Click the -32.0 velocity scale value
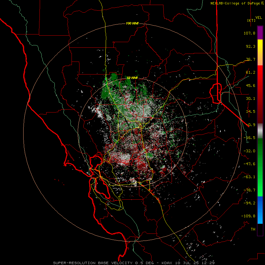The width and height of the screenshot is (265, 265). pos(249,151)
